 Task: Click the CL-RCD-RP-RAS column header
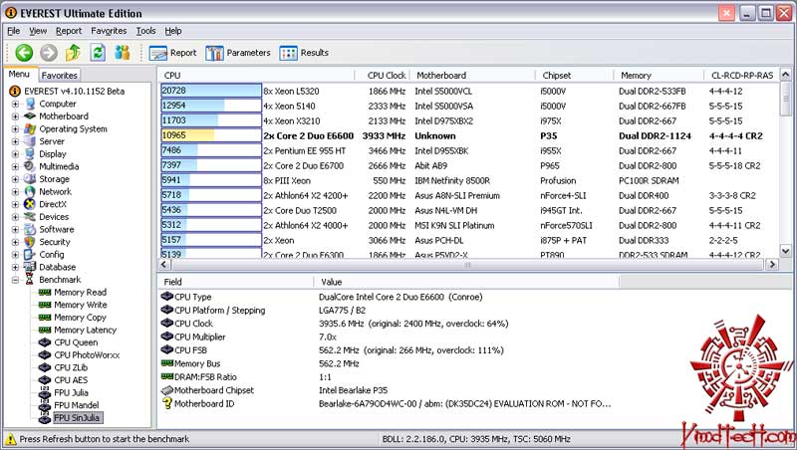[x=741, y=76]
